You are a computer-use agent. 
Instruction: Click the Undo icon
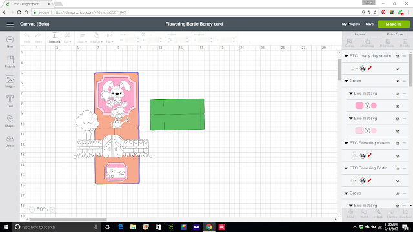pos(27,35)
